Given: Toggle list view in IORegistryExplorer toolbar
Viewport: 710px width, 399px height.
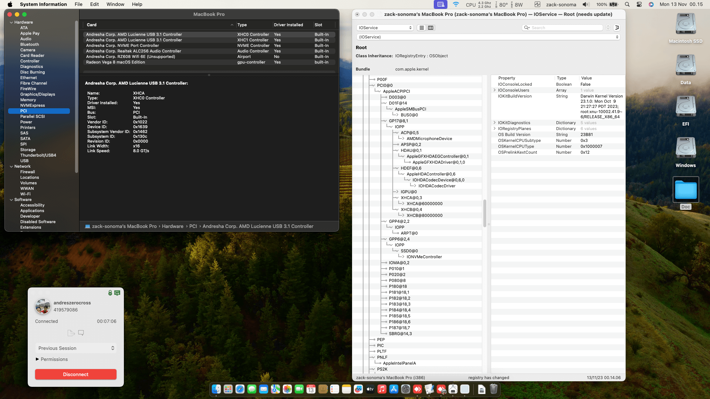Looking at the screenshot, I should (421, 28).
